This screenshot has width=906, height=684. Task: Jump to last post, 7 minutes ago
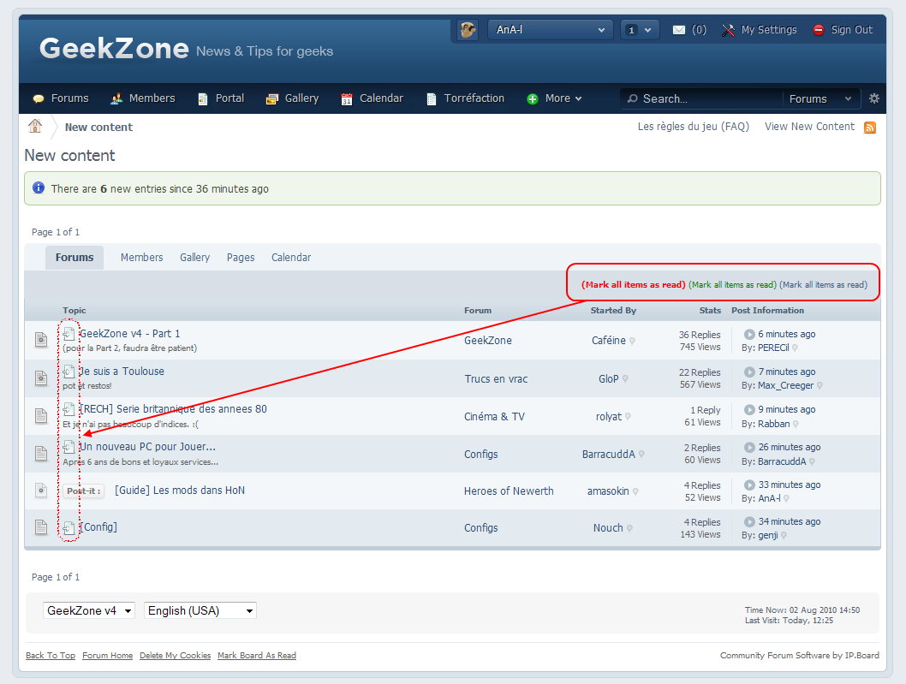pyautogui.click(x=749, y=372)
